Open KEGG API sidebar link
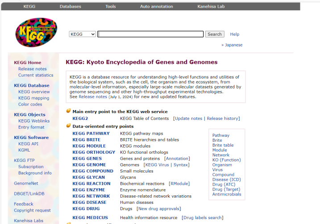The height and width of the screenshot is (224, 320). coord(28,144)
